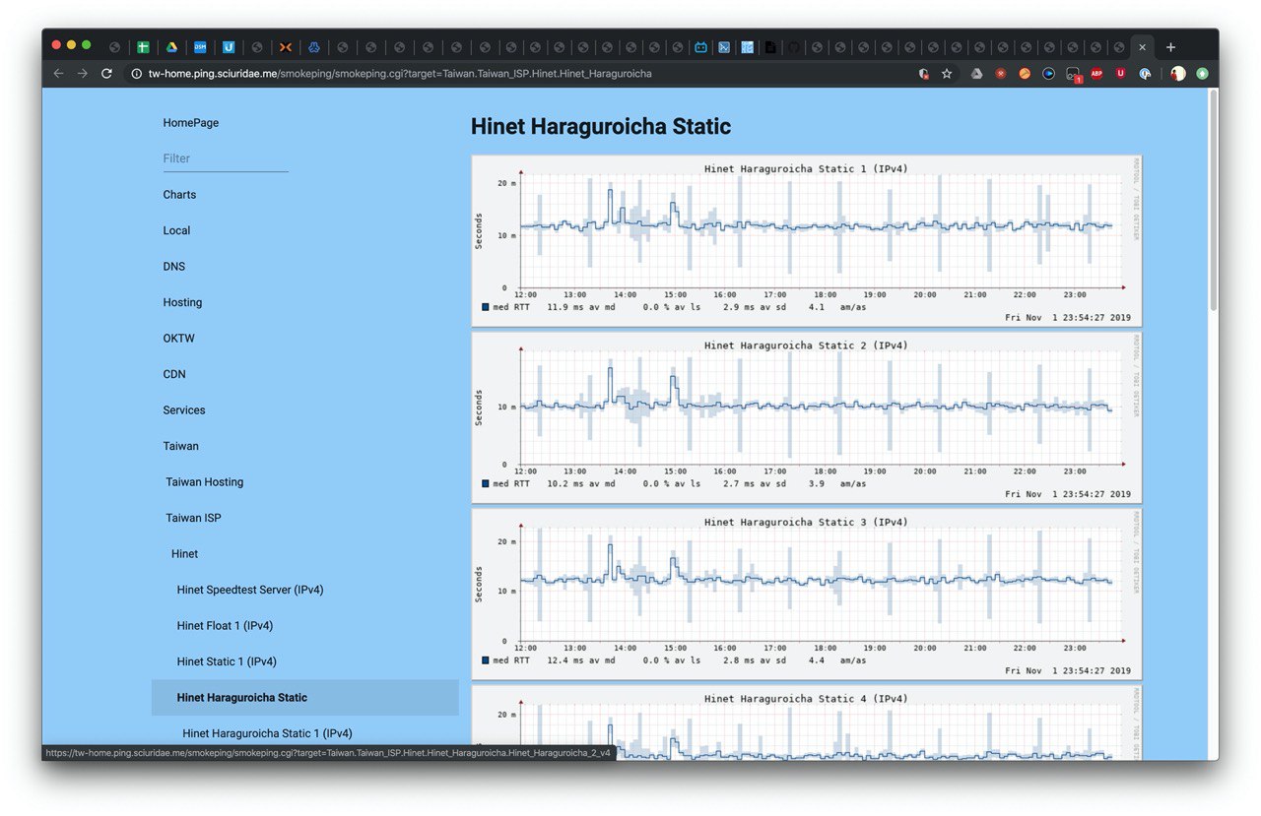The image size is (1261, 816).
Task: Reload the page with the refresh icon
Action: click(x=106, y=73)
